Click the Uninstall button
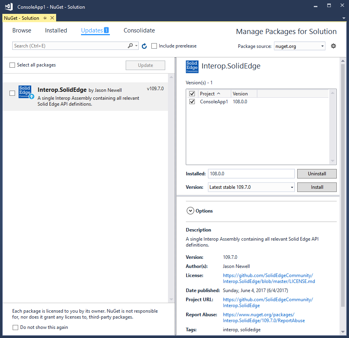Viewport: 349px width, 338px height. 317,174
